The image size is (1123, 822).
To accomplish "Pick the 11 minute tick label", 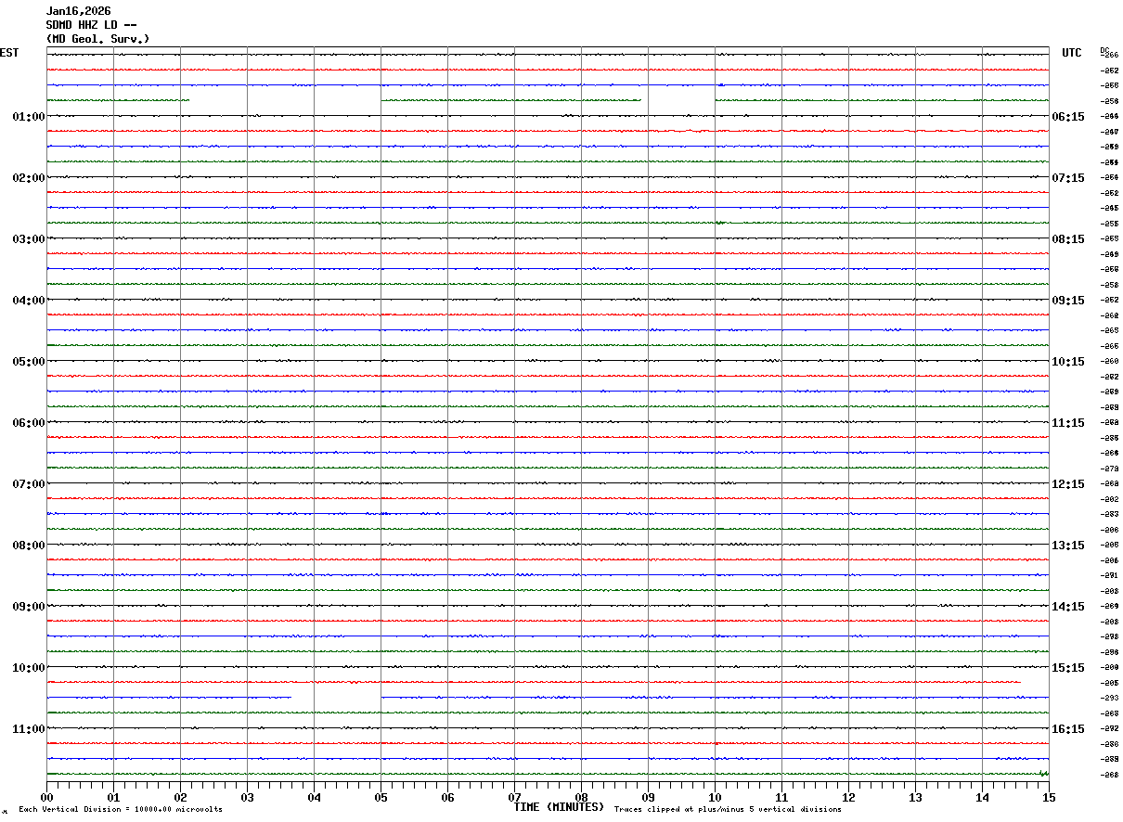I will [x=781, y=797].
